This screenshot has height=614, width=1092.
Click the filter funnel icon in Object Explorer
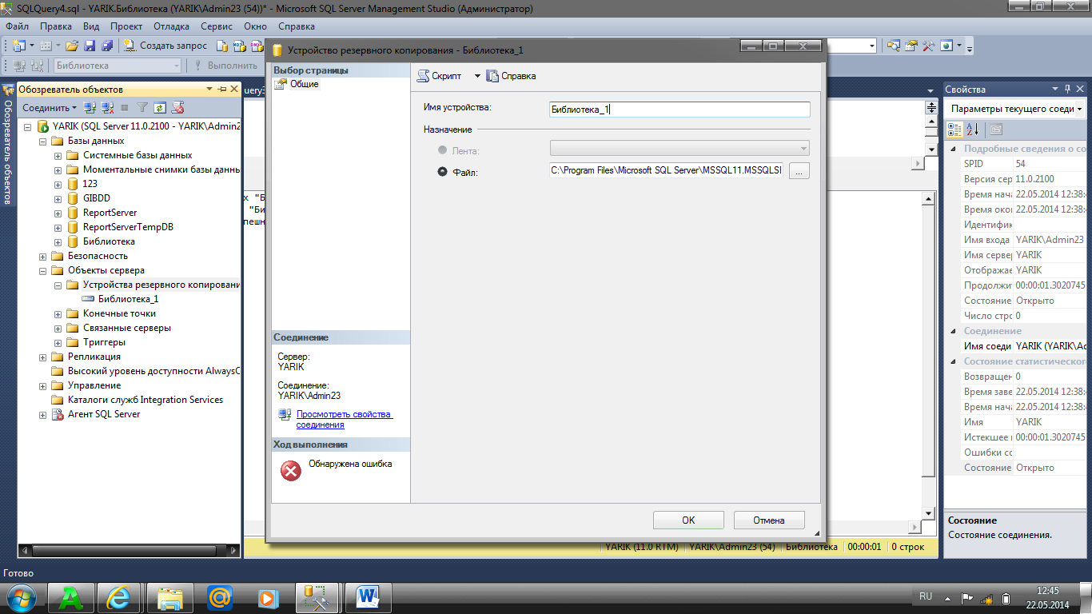coord(142,107)
